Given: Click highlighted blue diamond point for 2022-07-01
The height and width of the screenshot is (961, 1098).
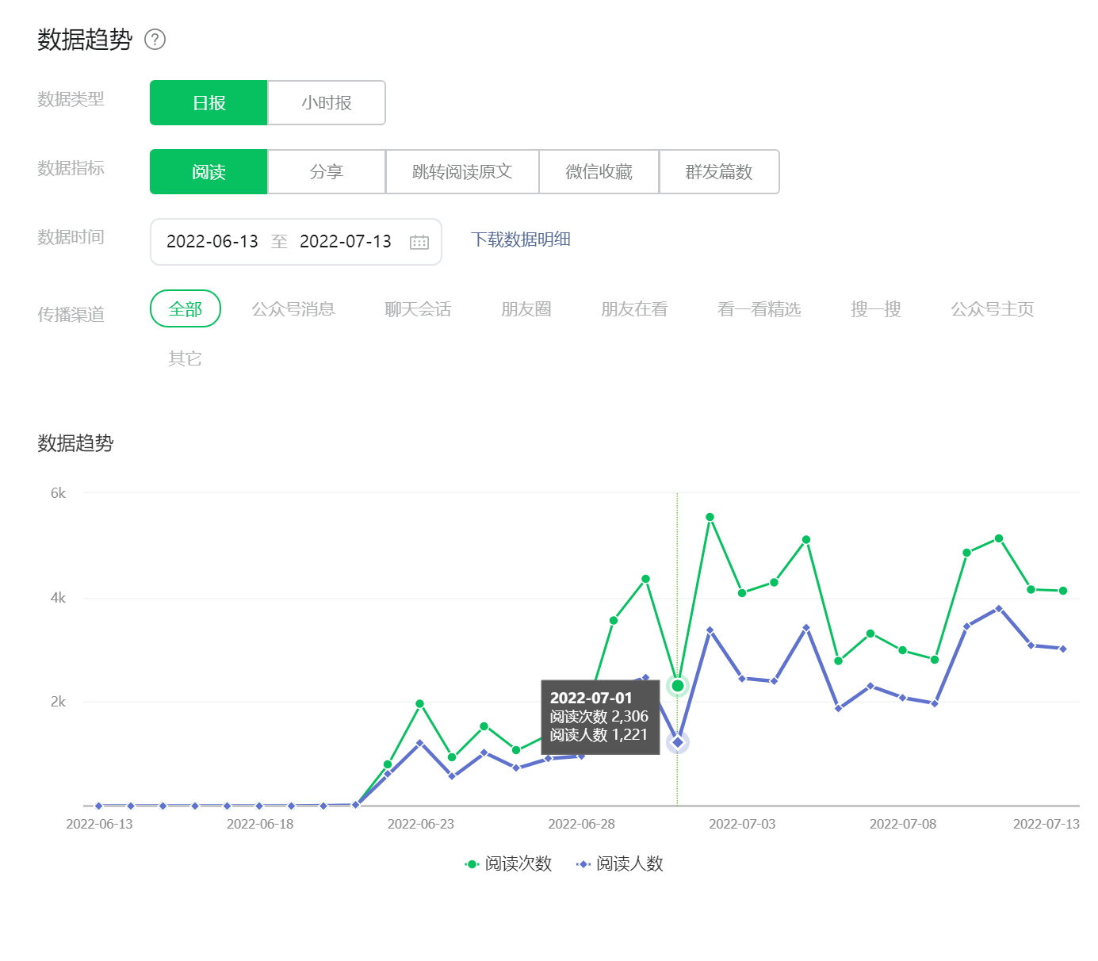Looking at the screenshot, I should [x=678, y=742].
